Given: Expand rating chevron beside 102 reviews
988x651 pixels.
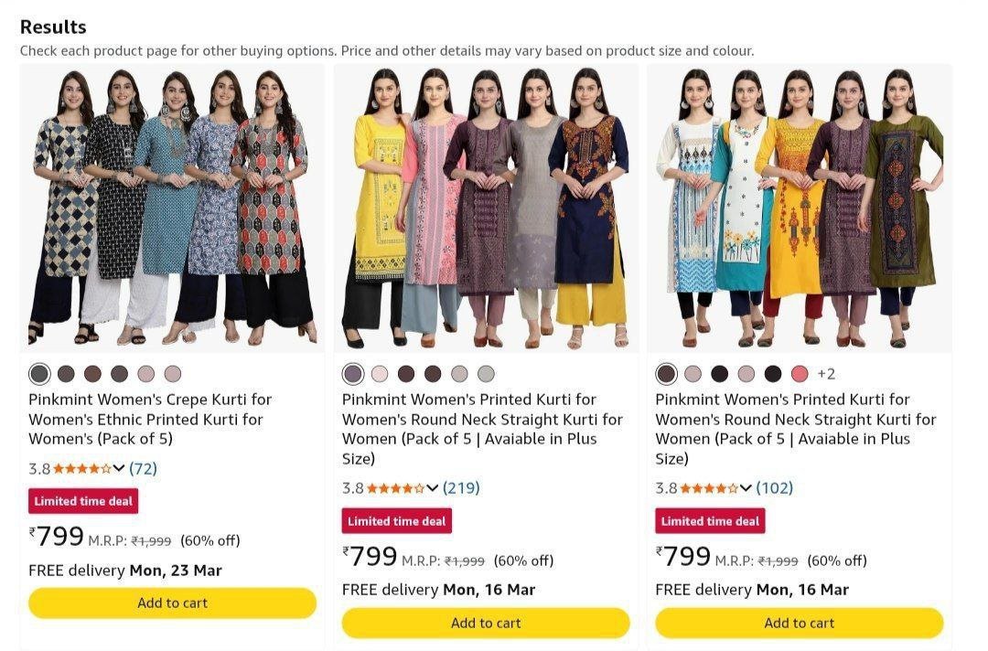Looking at the screenshot, I should [746, 488].
